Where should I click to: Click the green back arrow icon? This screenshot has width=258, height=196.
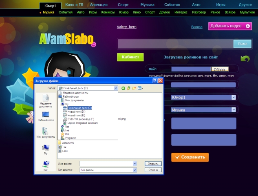245,58
